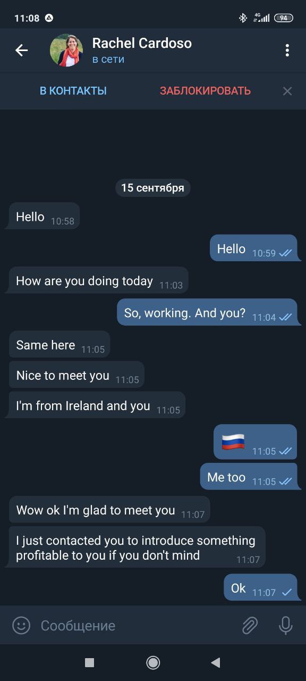Select the 'I'm from Ireland and you' message
This screenshot has width=306, height=681.
point(97,405)
